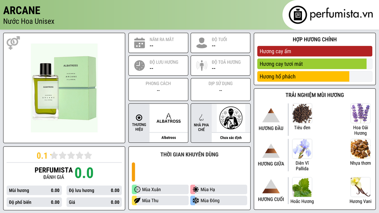Click the Hương cay ấm red bar
Screen dimensions: 379x213
315,51
